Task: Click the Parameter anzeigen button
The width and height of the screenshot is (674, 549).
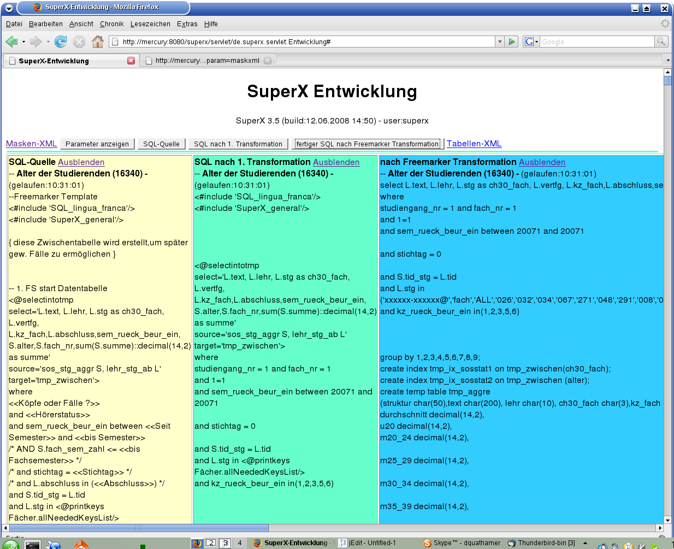Action: tap(97, 144)
